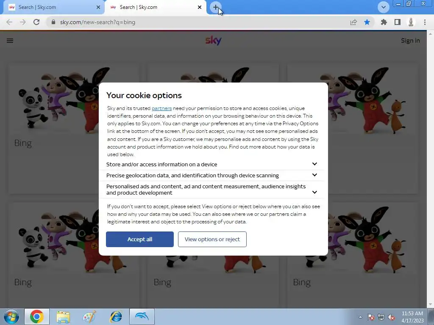Open Sky hamburger navigation menu
The width and height of the screenshot is (434, 325).
coord(10,41)
